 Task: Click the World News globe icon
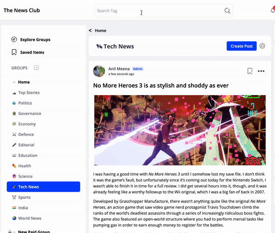[x=14, y=218]
